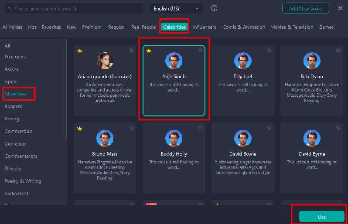Choose Comedian category in sidebar

[16, 144]
